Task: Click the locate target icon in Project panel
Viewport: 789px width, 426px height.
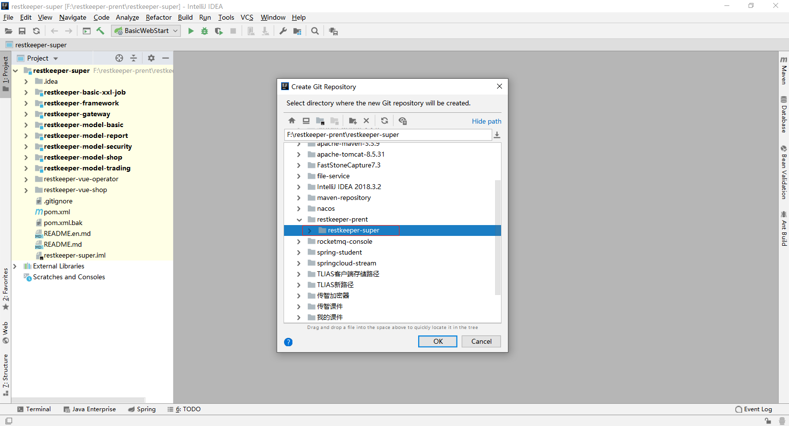Action: tap(119, 58)
